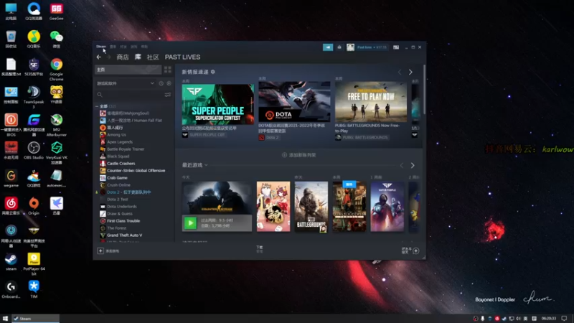The width and height of the screenshot is (574, 323).
Task: Open Super People Supercreator Contest news
Action: (218, 104)
